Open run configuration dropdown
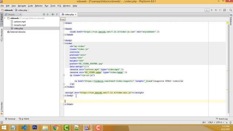 click(x=207, y=10)
